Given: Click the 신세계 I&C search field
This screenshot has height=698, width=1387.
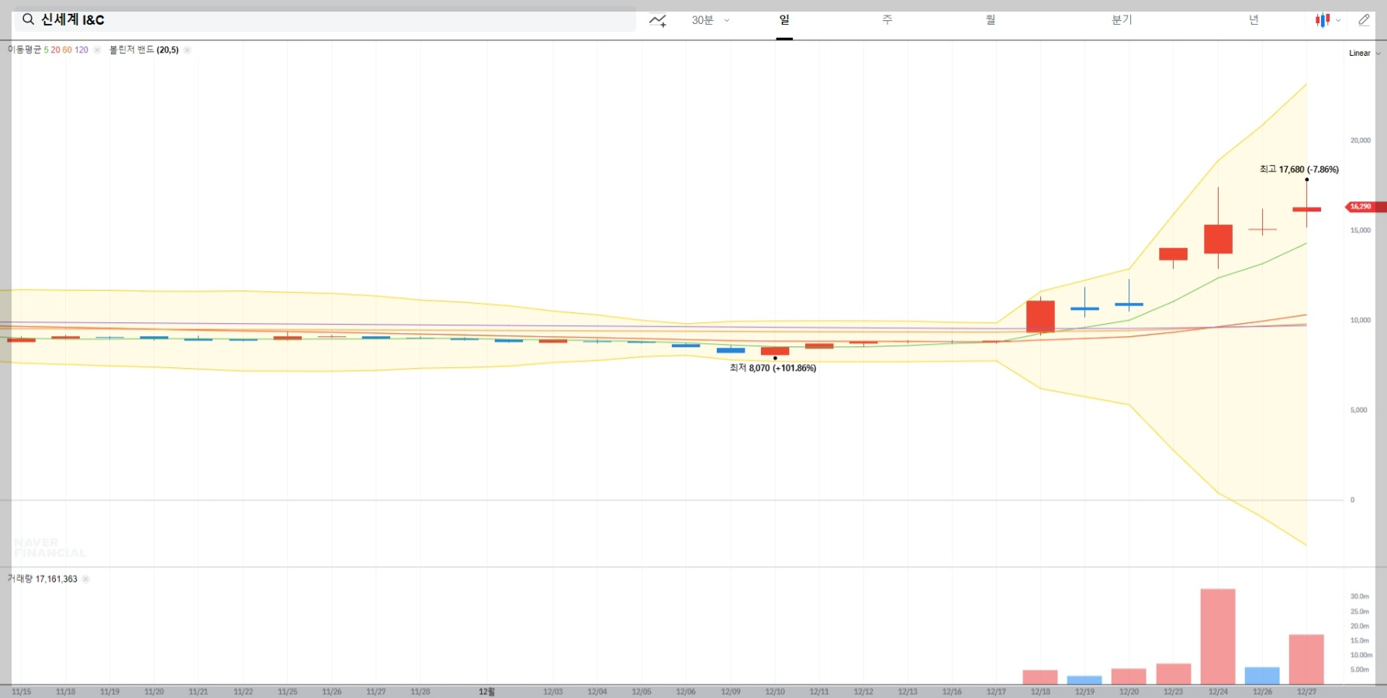Looking at the screenshot, I should tap(325, 19).
